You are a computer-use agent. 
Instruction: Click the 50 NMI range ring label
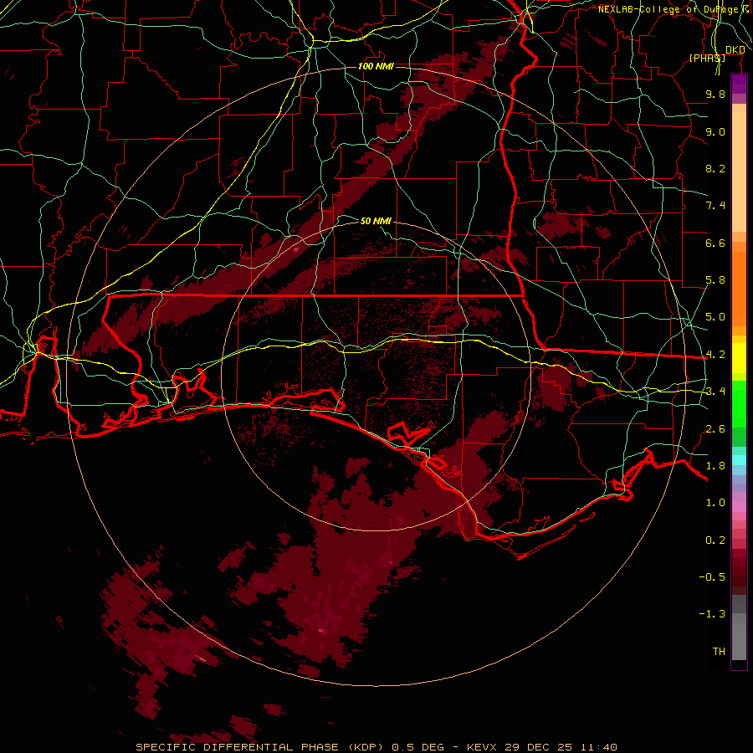pos(376,221)
